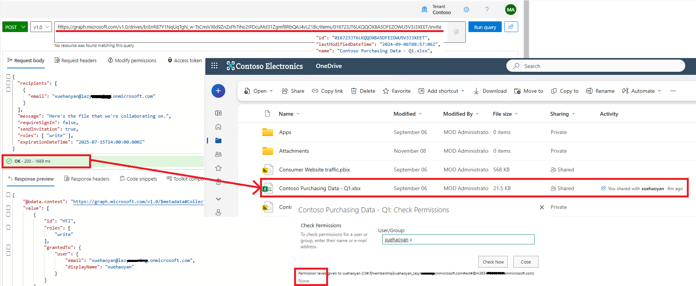Open the Shared people icon in sidebar
The image size is (696, 286).
click(x=218, y=154)
